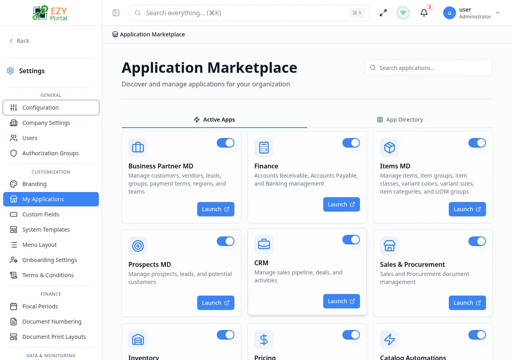Viewport: 512px width, 360px height.
Task: Click the CRM briefcase icon
Action: [x=264, y=244]
